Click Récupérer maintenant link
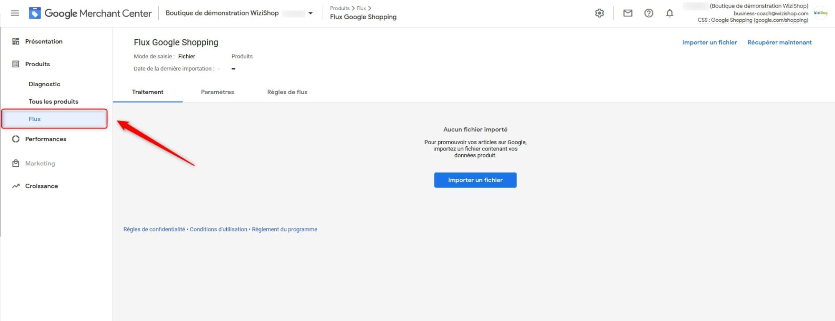 pyautogui.click(x=779, y=43)
